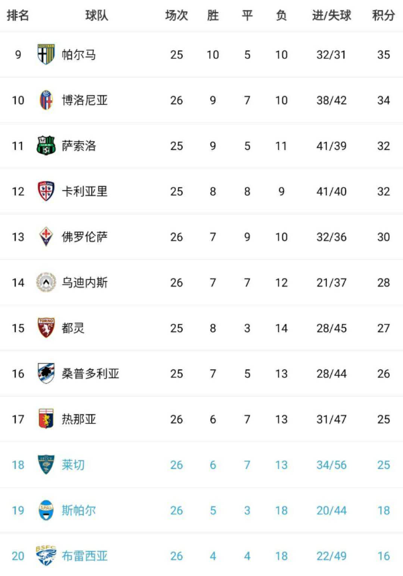Sort by 进/失球 goals column header
Screen dimensions: 403x576
pos(331,15)
